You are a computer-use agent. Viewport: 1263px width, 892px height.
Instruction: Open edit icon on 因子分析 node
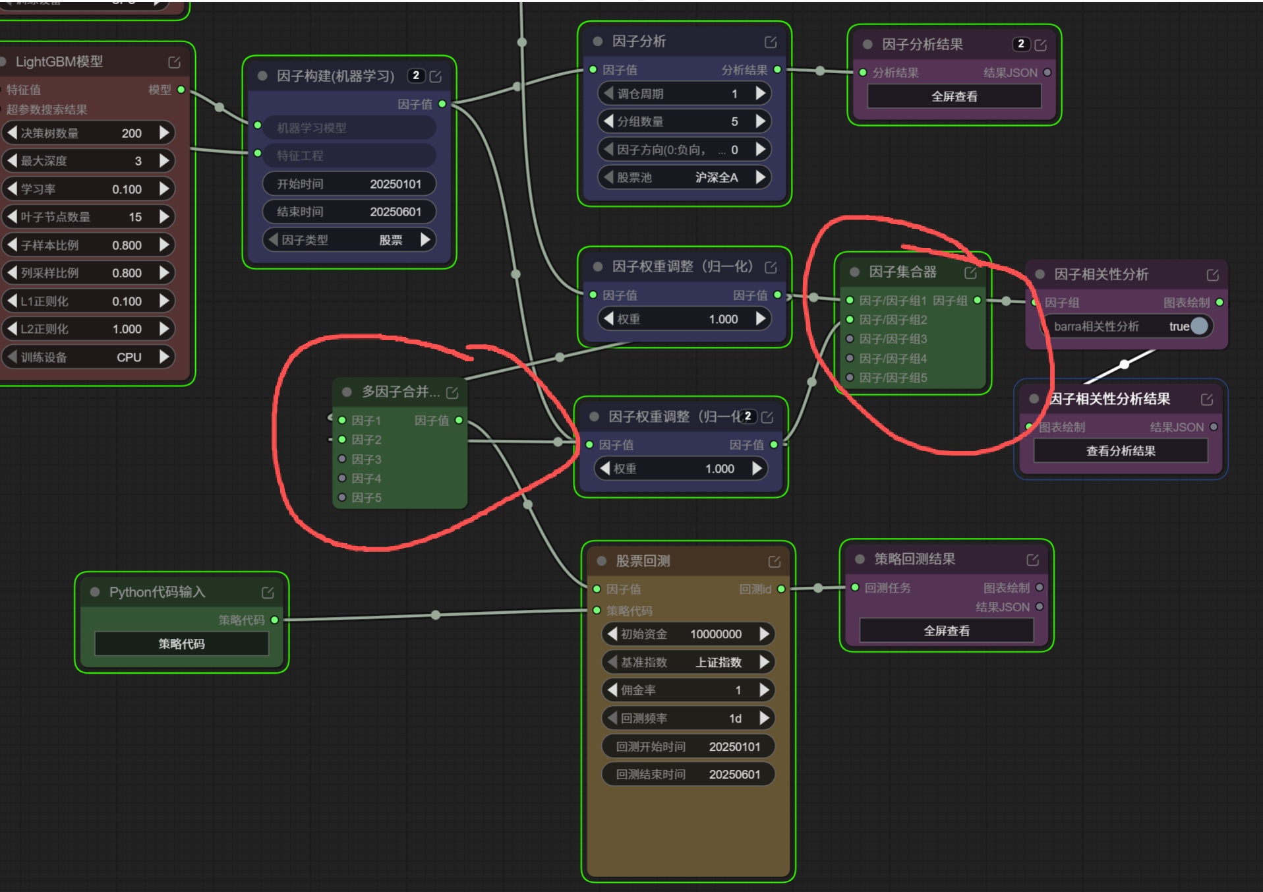pos(770,42)
